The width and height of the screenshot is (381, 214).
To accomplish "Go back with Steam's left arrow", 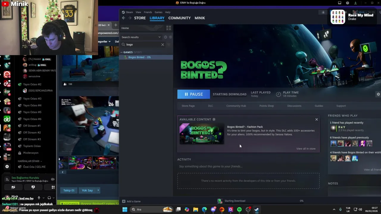I will click(x=124, y=18).
